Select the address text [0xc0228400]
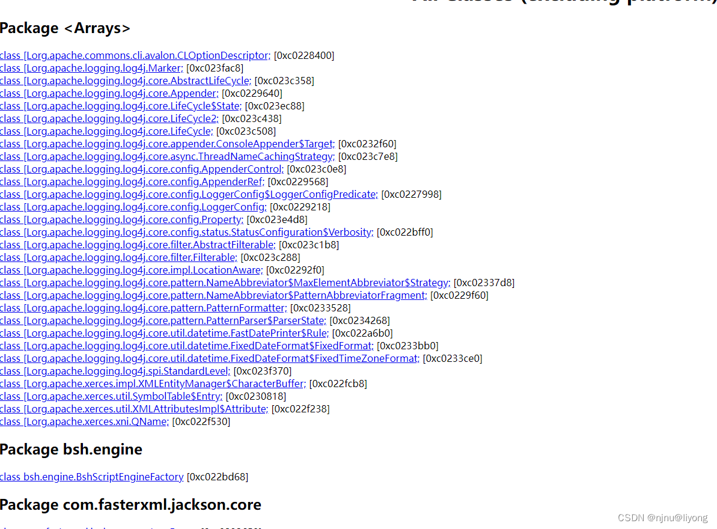 (304, 55)
